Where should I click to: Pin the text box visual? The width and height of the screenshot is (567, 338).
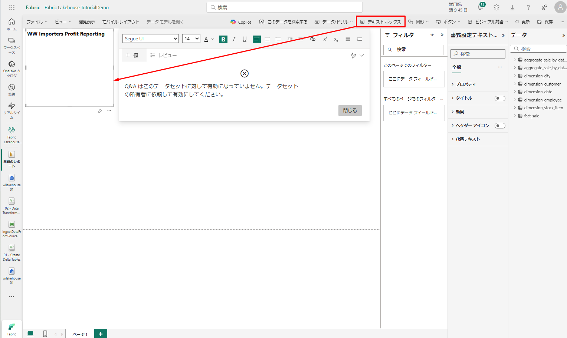pyautogui.click(x=99, y=111)
